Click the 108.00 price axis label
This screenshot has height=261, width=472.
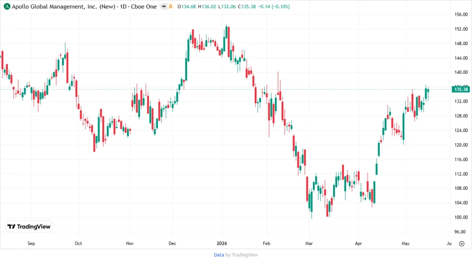[x=461, y=188]
